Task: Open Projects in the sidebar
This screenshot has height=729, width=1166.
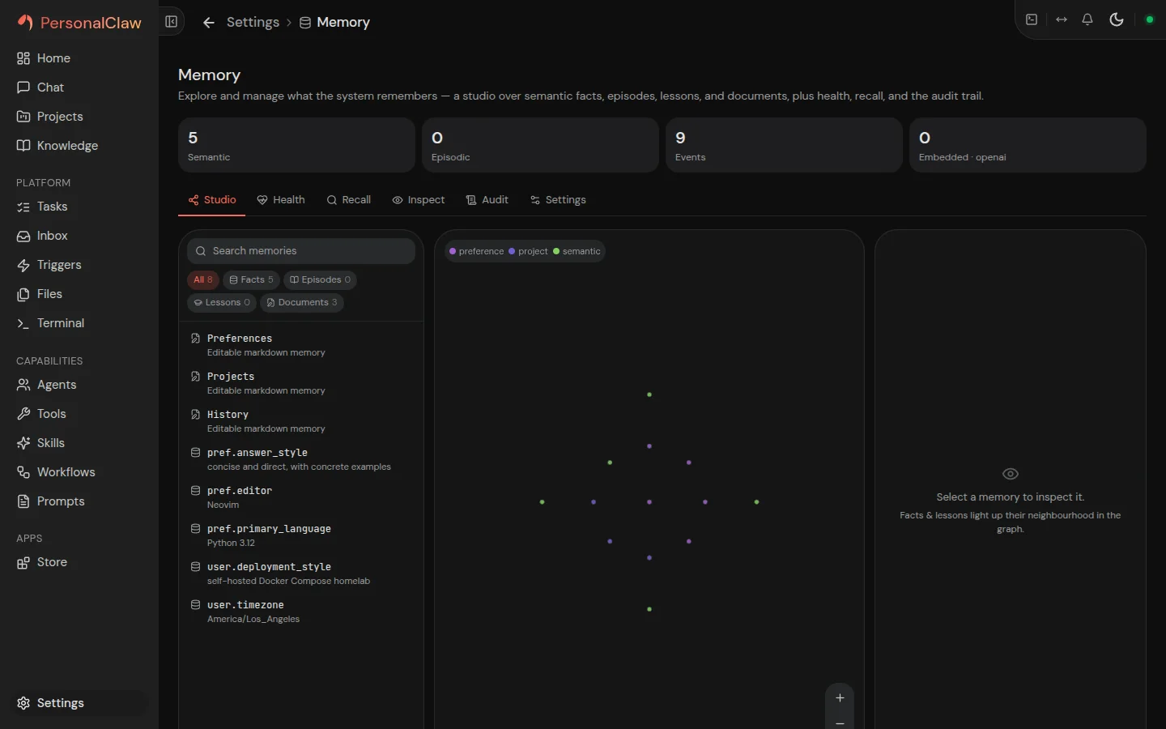Action: 79,117
